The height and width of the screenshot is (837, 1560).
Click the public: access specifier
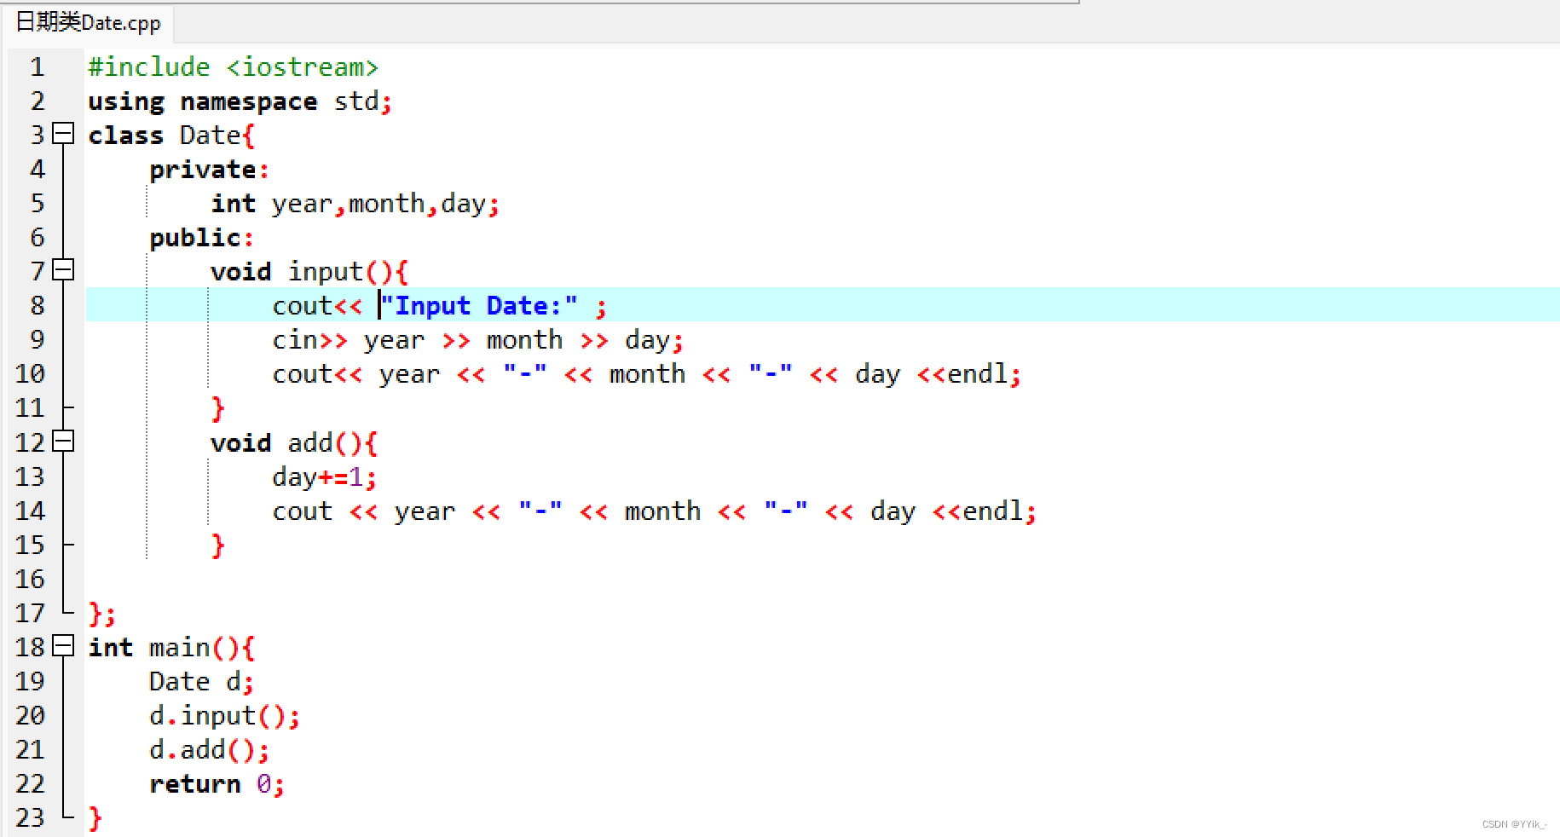(198, 237)
